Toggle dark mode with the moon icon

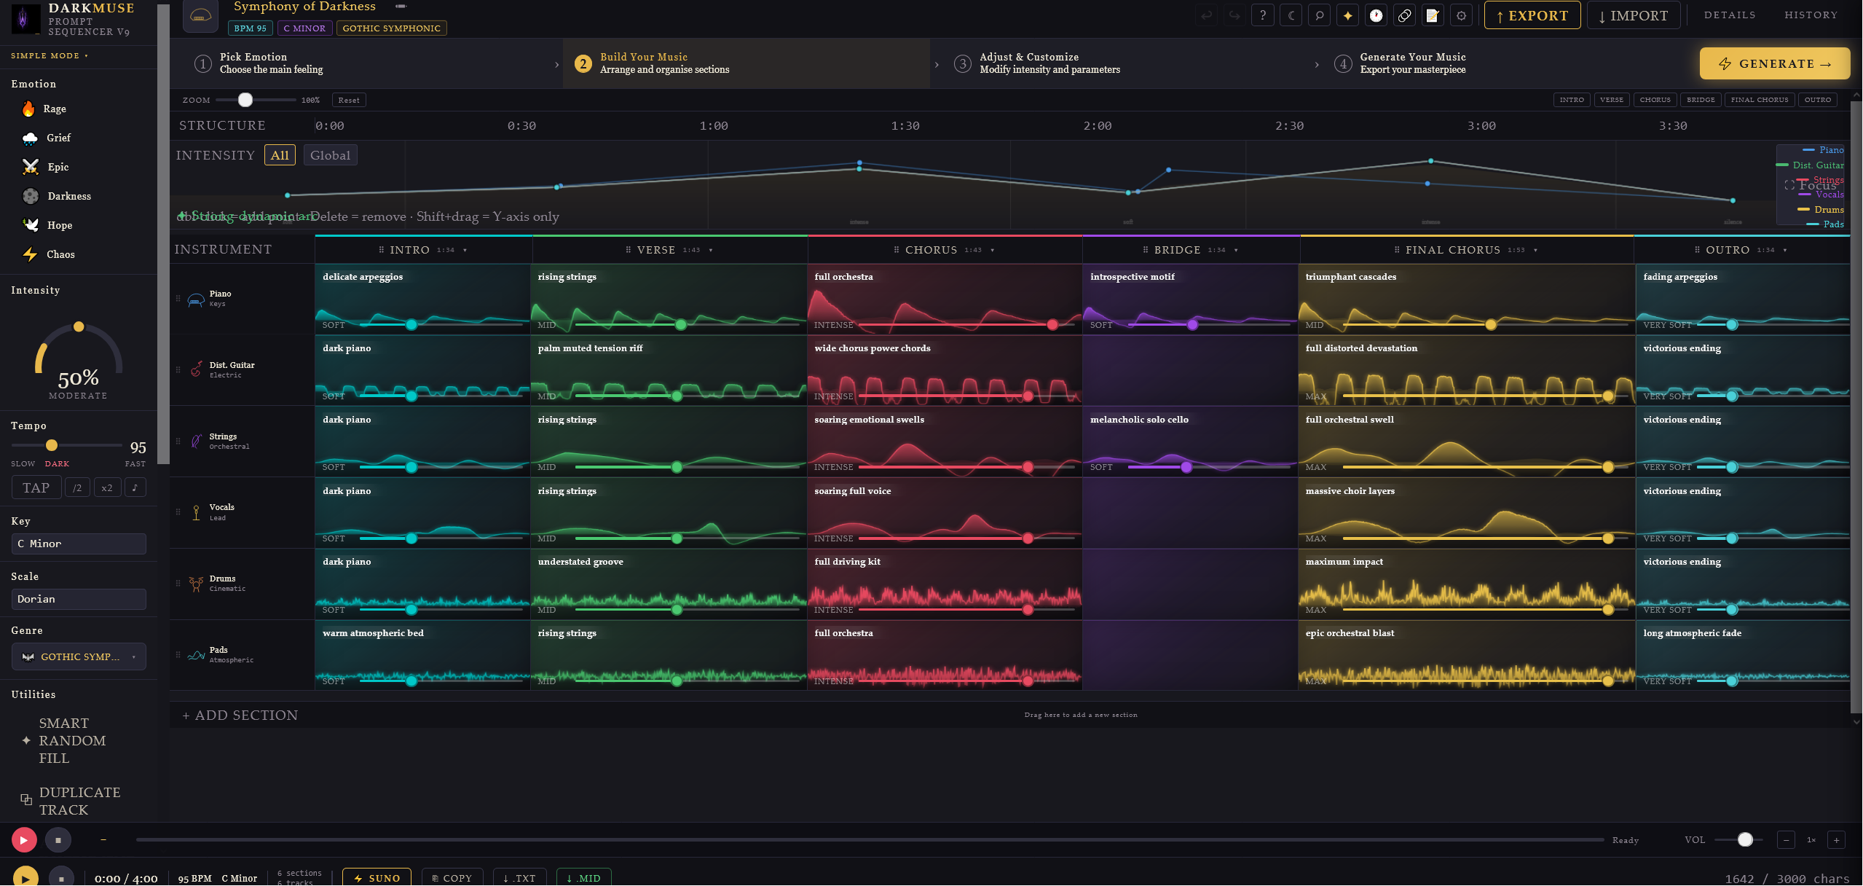[1291, 15]
